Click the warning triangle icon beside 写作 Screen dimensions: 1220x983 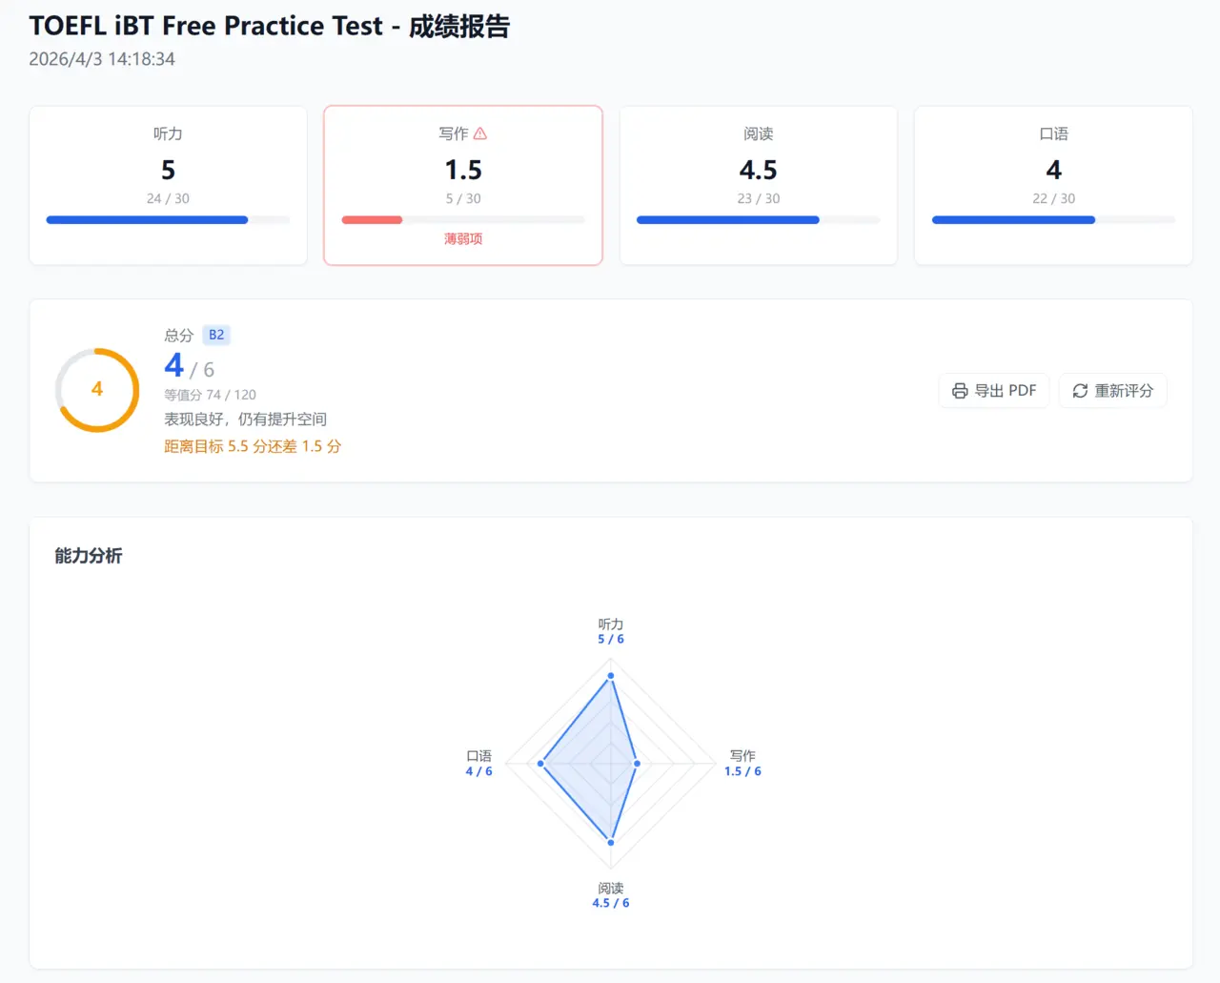[x=480, y=133]
